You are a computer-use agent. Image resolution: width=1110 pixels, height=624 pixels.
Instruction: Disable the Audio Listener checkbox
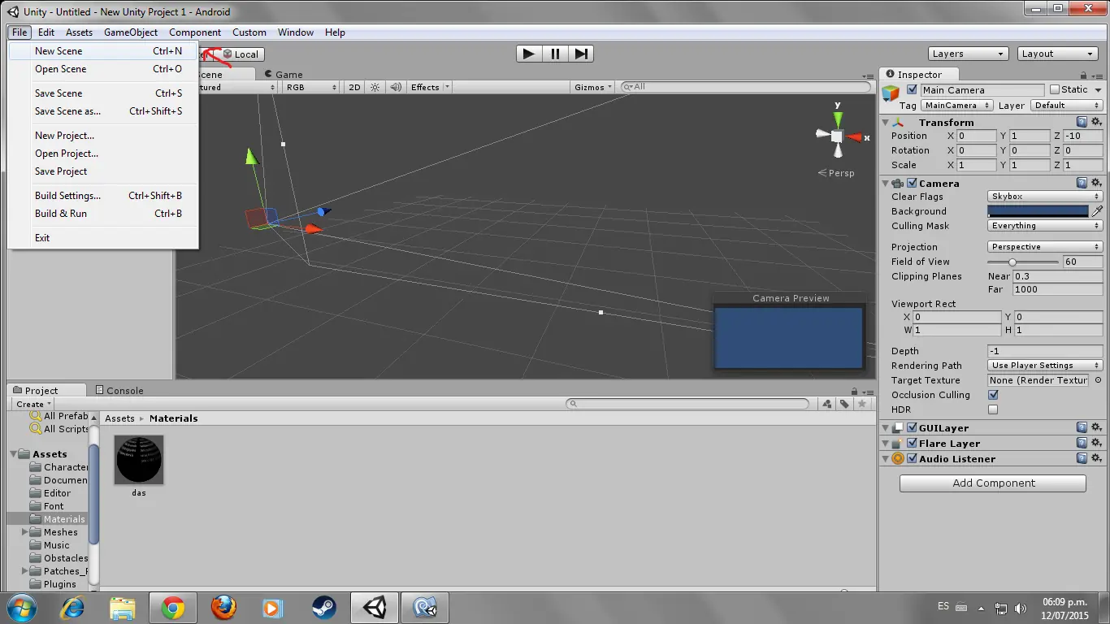912,458
